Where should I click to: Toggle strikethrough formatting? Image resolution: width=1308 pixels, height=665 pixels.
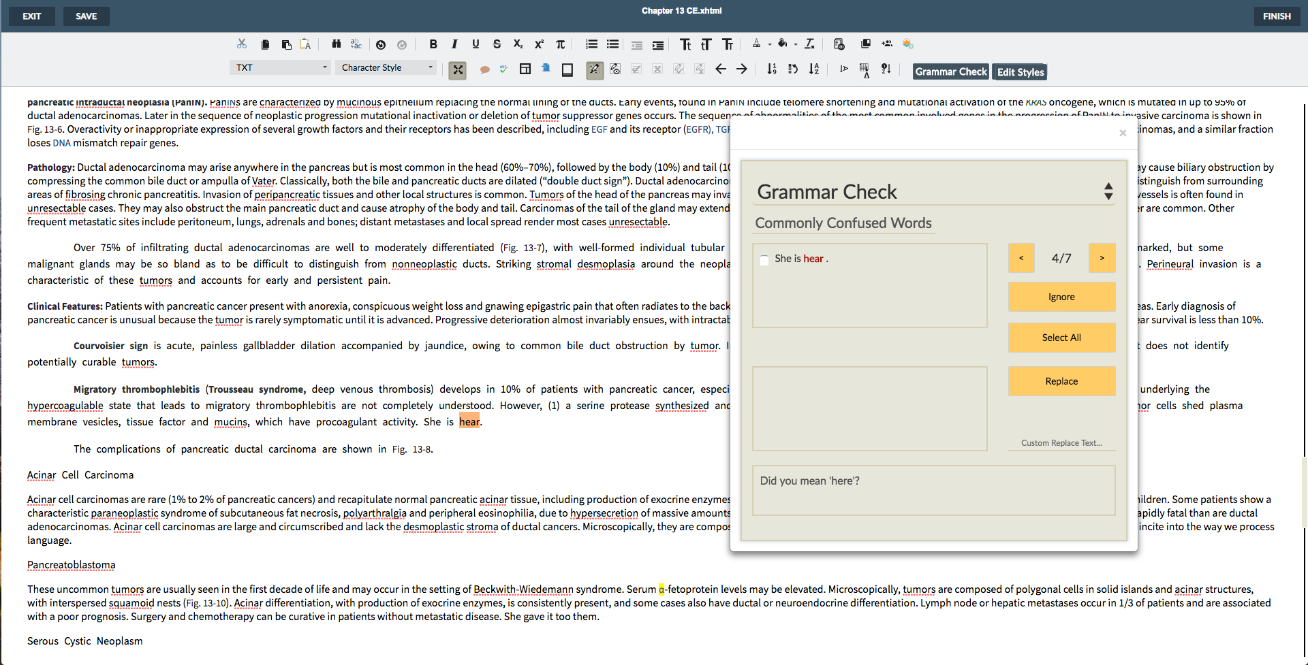coord(497,44)
